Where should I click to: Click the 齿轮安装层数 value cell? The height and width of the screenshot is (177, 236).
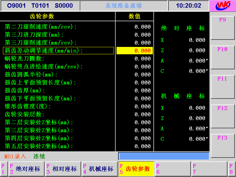click(135, 114)
